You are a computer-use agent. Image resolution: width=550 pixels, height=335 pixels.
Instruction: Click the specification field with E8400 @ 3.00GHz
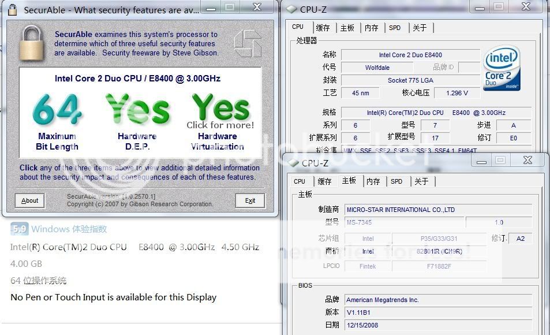pos(436,113)
